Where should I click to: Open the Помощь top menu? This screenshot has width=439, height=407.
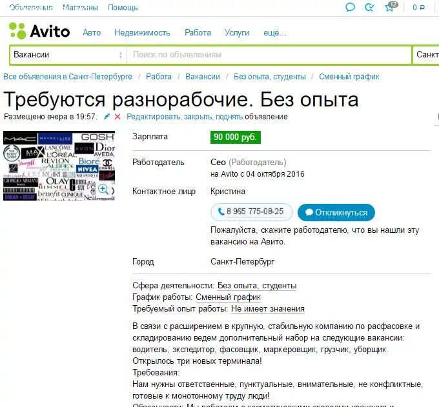(123, 8)
